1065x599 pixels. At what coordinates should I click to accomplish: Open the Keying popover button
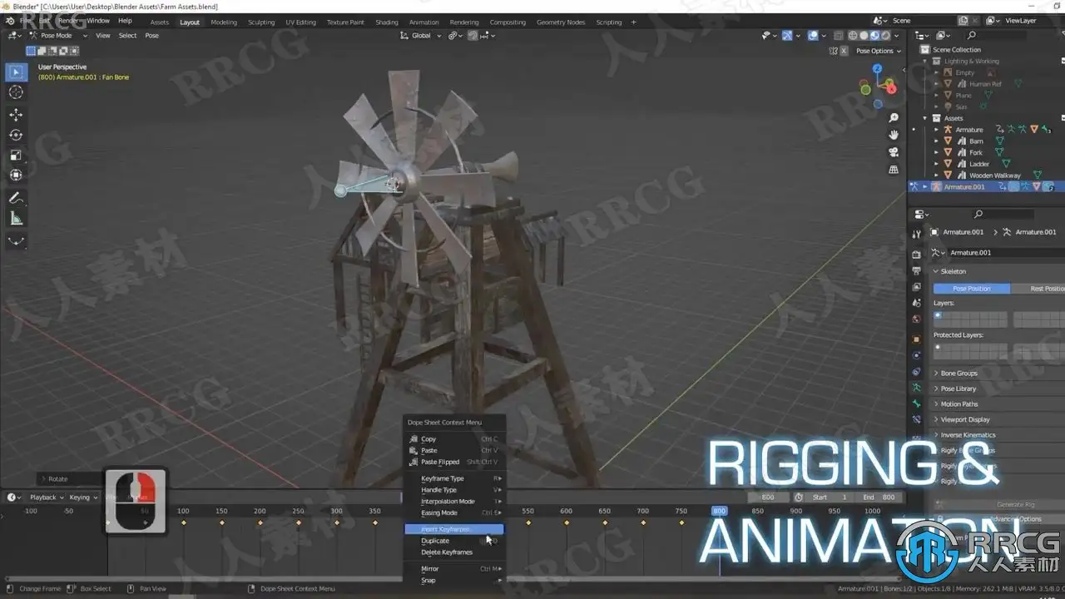click(x=83, y=498)
